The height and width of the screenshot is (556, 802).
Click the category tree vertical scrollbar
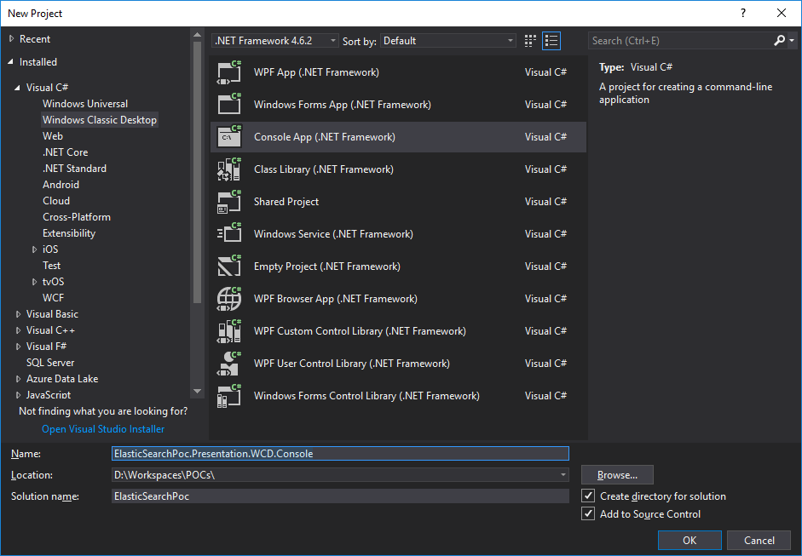pos(197,174)
